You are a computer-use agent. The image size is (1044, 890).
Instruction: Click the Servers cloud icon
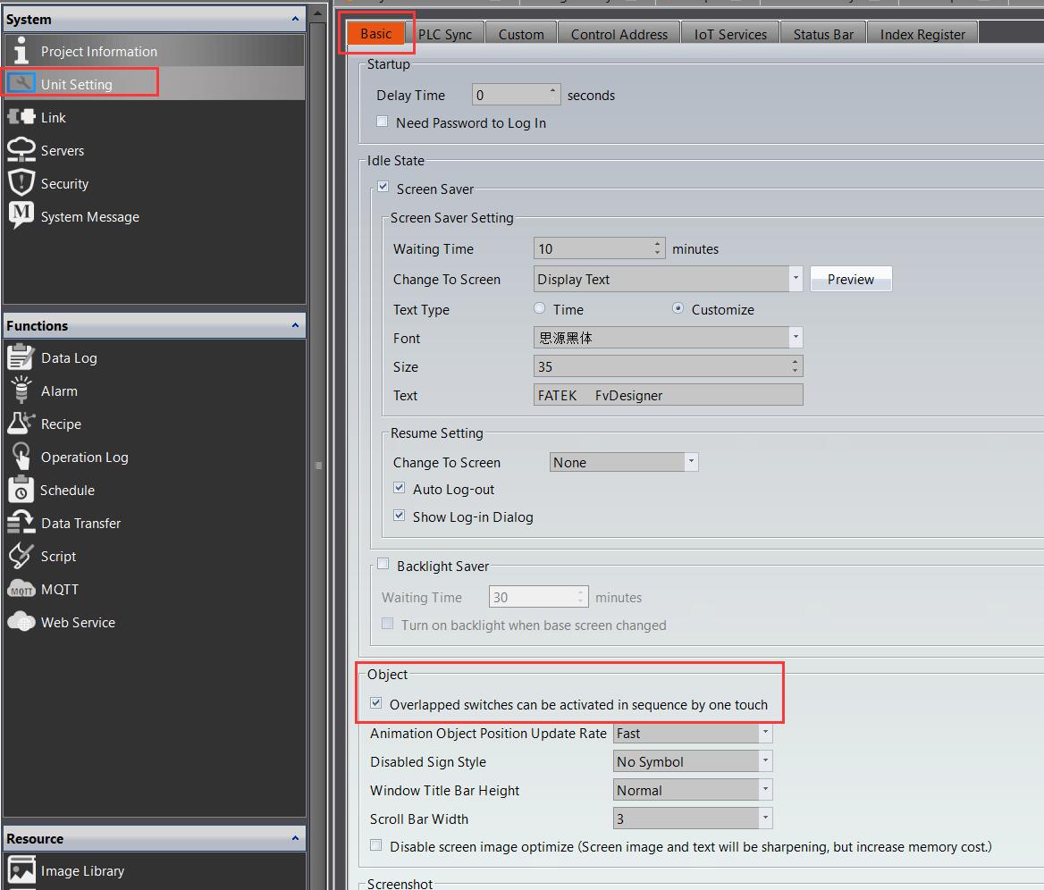(21, 150)
